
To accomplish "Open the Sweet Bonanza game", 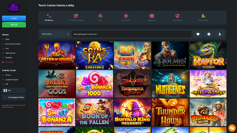I will coord(57,112).
